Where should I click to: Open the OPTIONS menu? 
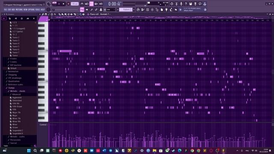click(31, 9)
